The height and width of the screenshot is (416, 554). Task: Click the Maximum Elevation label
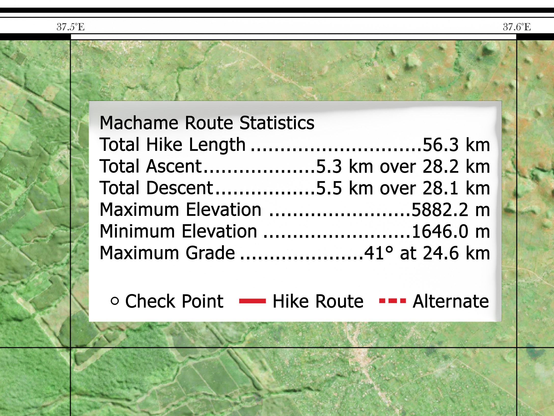click(x=180, y=210)
